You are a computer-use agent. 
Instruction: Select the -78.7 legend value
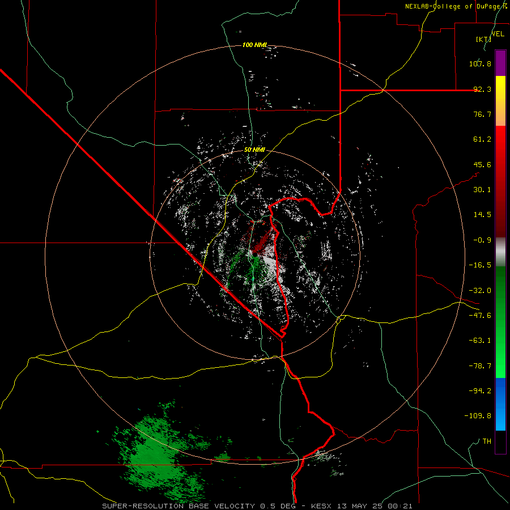[x=480, y=366]
